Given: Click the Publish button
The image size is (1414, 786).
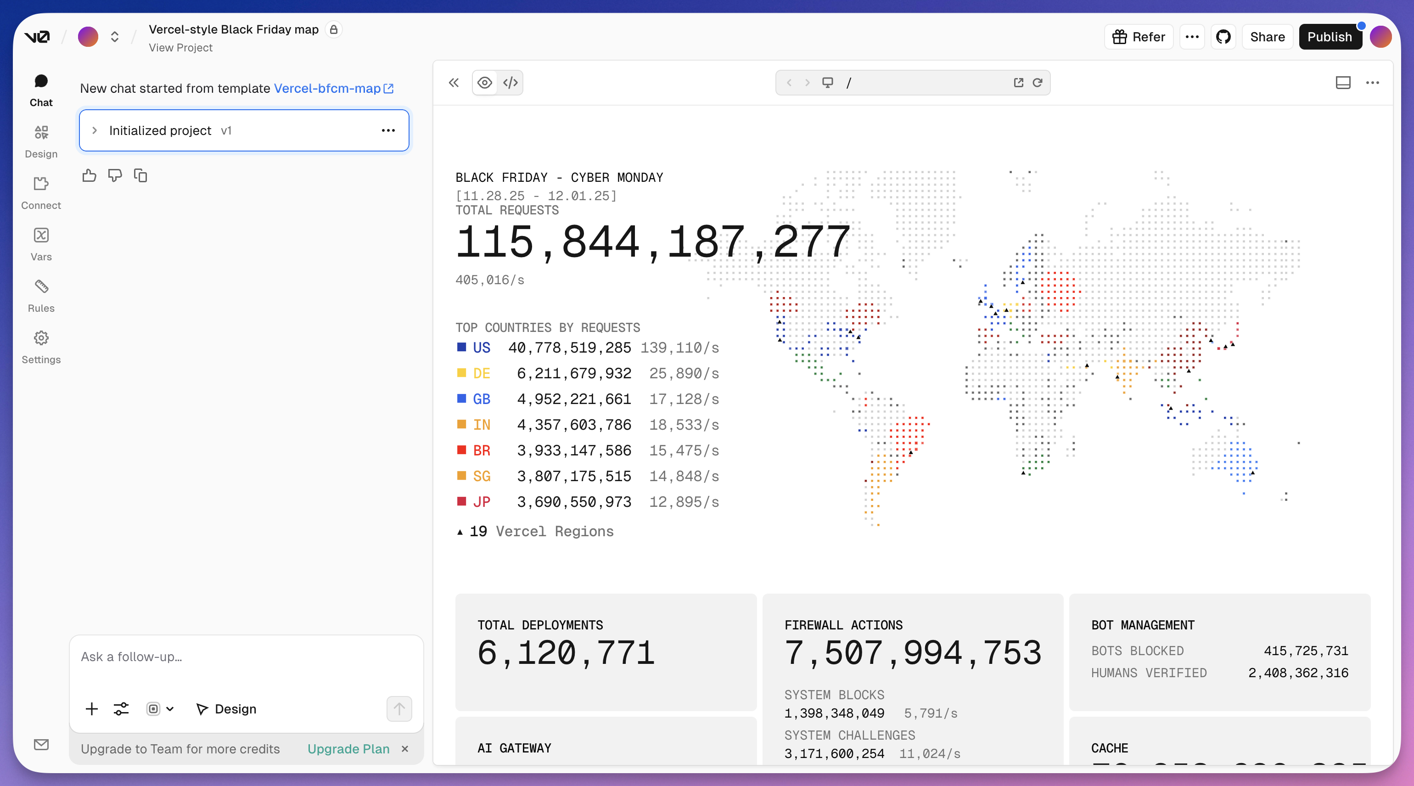Looking at the screenshot, I should point(1330,37).
